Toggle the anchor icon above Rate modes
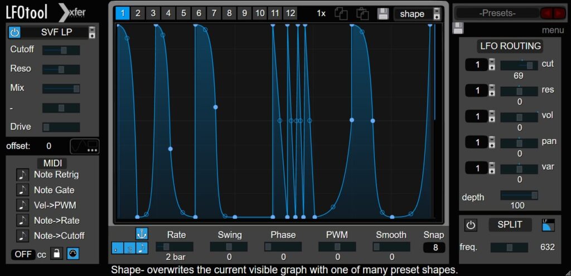571x276 pixels. point(142,234)
